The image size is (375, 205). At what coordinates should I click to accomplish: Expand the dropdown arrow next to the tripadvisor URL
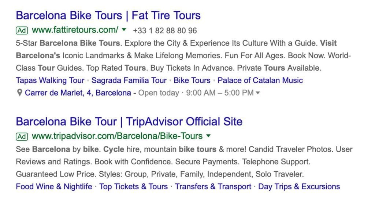coord(208,136)
